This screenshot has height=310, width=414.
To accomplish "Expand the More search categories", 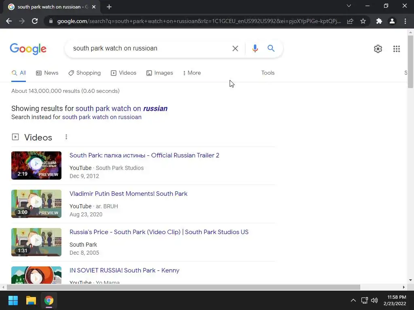I will pyautogui.click(x=192, y=73).
